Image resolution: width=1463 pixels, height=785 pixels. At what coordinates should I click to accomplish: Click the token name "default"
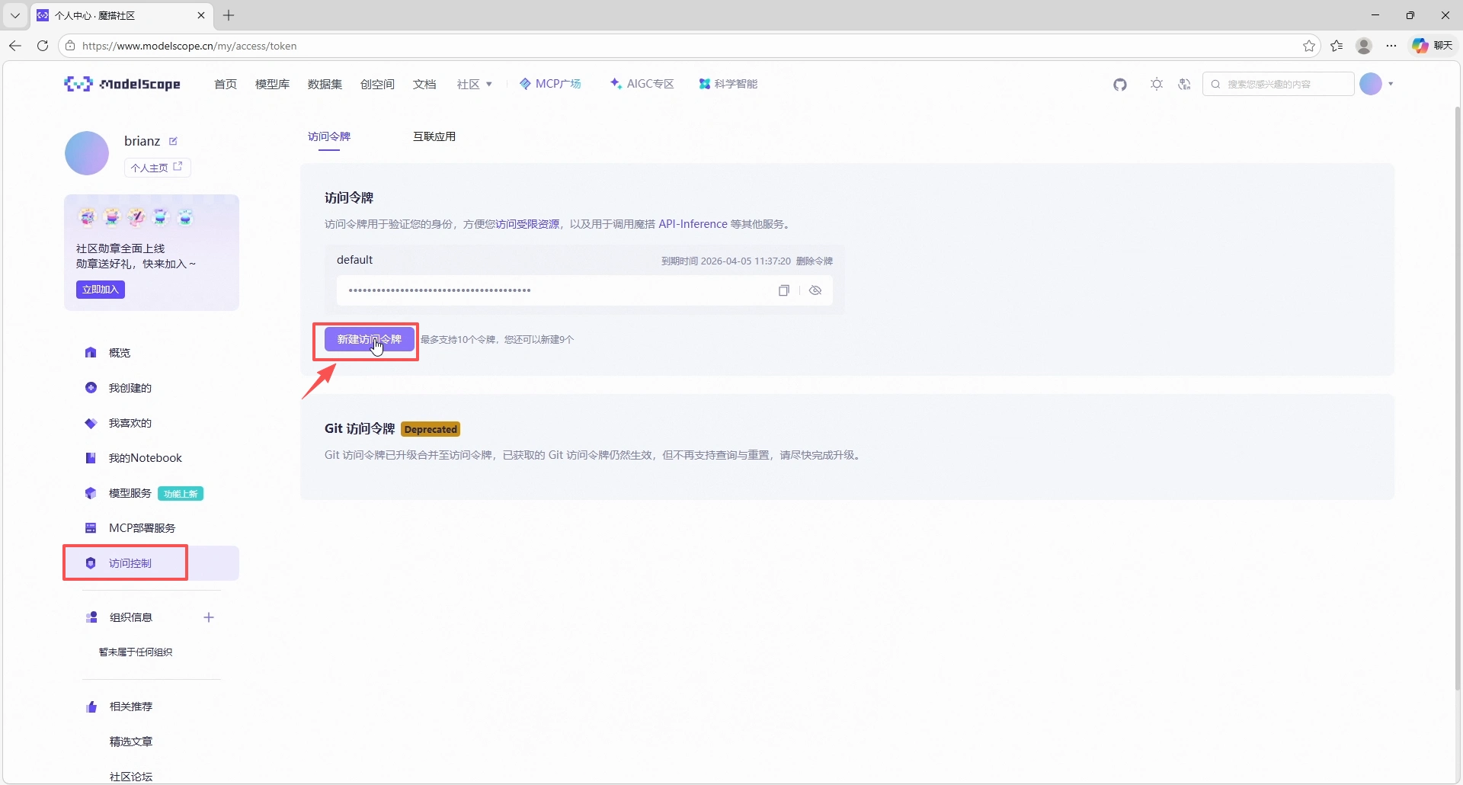(354, 260)
